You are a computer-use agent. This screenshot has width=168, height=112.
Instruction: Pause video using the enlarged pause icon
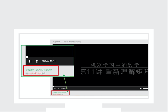[x=30, y=61]
